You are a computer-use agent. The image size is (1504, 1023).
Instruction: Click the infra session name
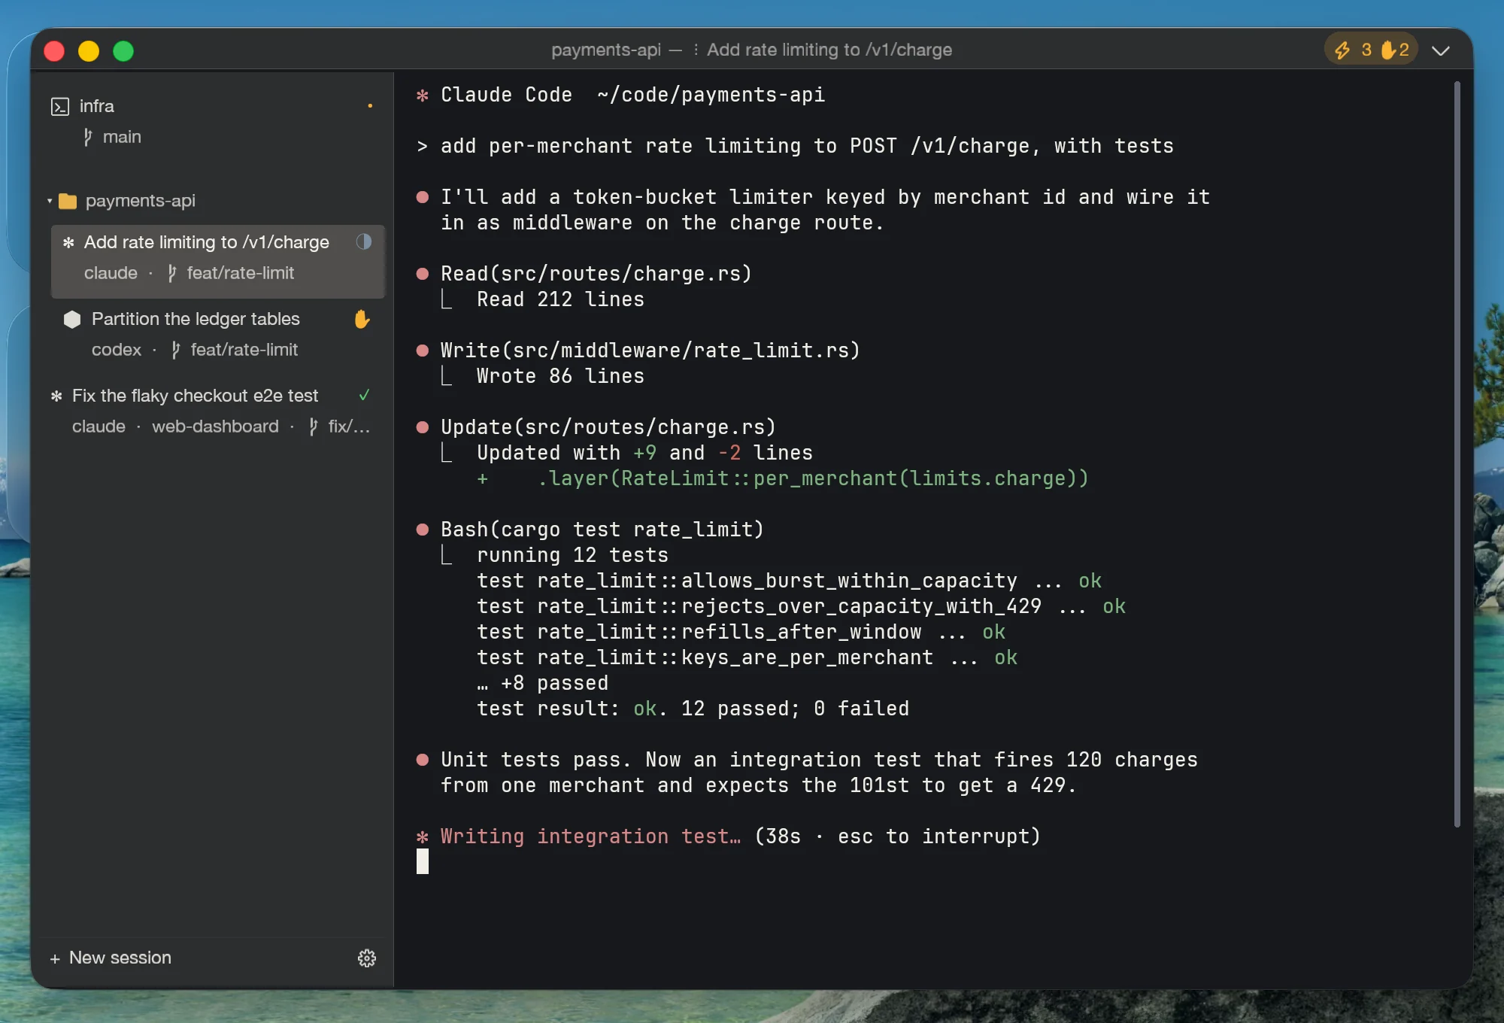(x=97, y=106)
